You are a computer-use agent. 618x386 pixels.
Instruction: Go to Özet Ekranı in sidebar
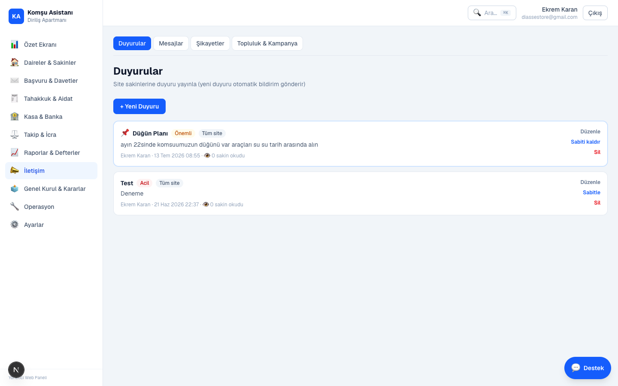[51, 45]
